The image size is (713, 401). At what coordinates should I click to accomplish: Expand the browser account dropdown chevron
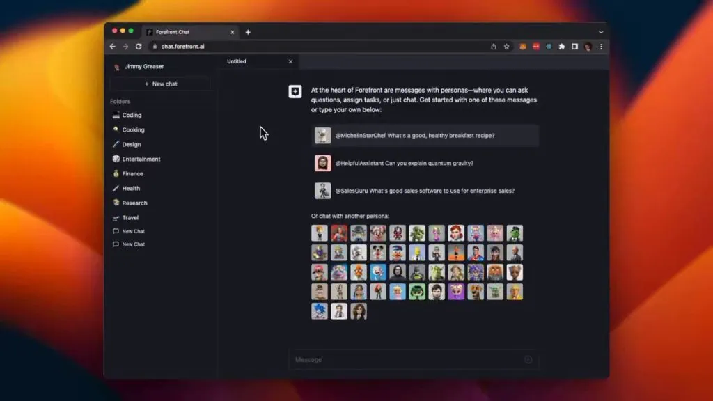coord(600,31)
